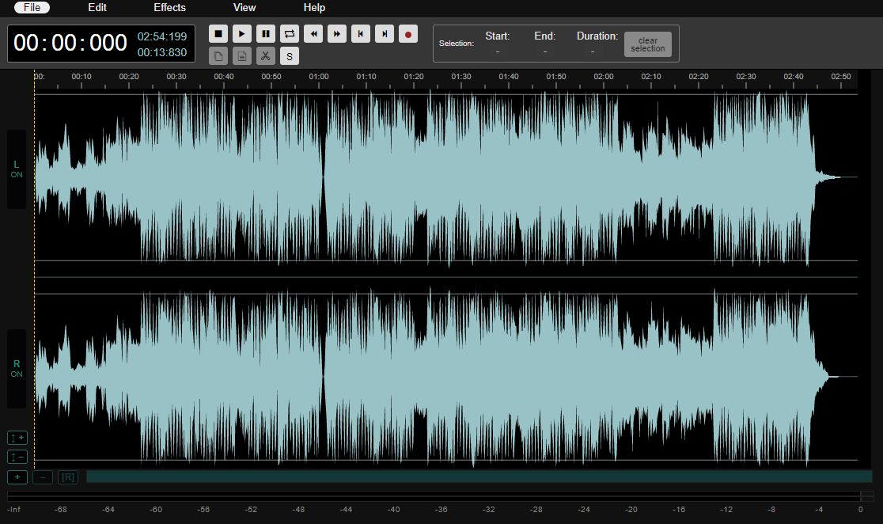Reset zoom with the [R] button
The width and height of the screenshot is (883, 524).
pyautogui.click(x=67, y=477)
